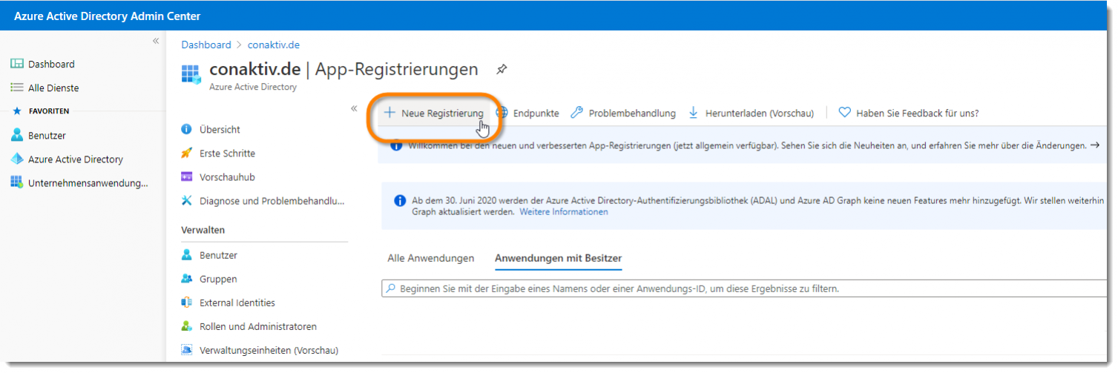
Task: Click Neue Registrierung button
Action: click(434, 113)
